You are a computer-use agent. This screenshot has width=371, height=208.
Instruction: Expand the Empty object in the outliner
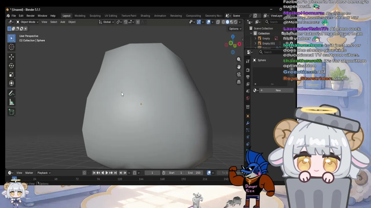pyautogui.click(x=255, y=38)
